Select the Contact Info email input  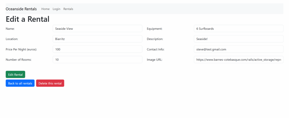(x=238, y=49)
